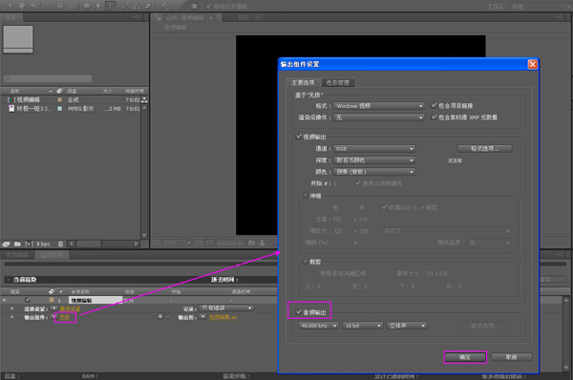Expand the 渲染设置 row triangle
Screen dimensions: 573x380
tap(12, 308)
